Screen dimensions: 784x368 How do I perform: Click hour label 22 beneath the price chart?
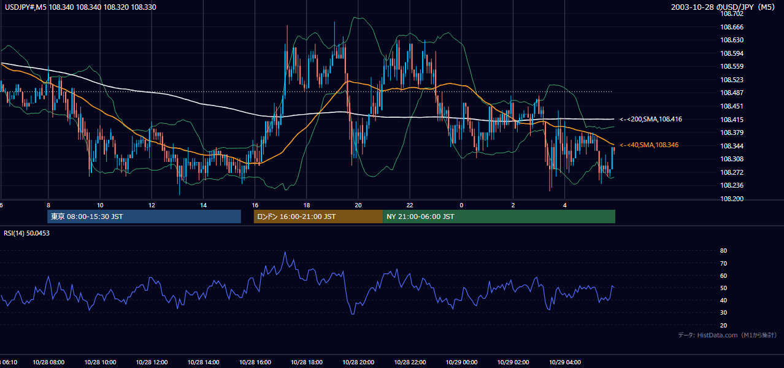tap(410, 205)
